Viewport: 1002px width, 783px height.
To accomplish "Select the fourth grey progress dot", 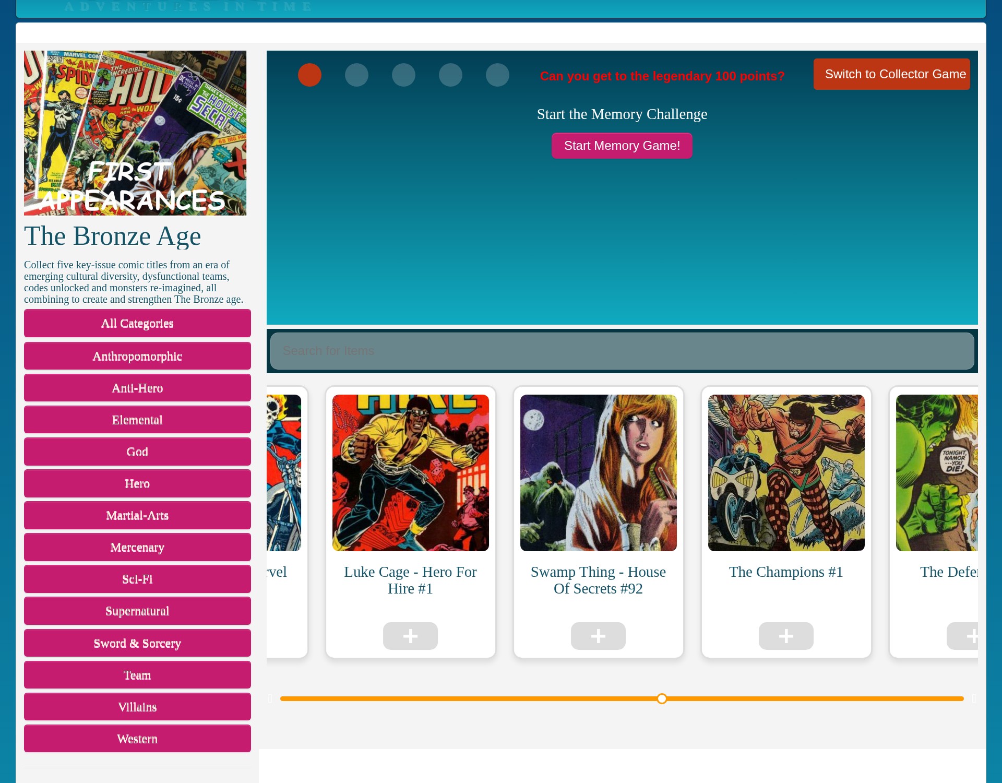I will [450, 75].
